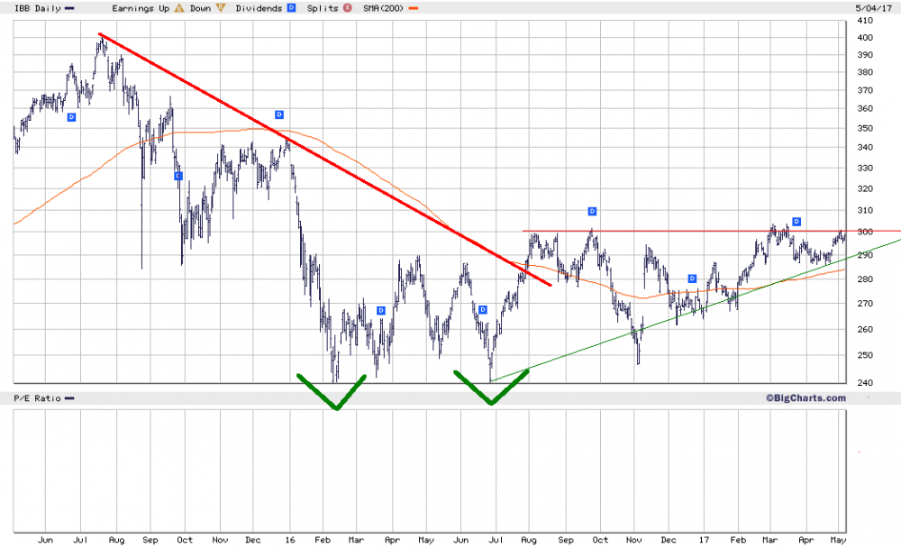This screenshot has width=901, height=548.
Task: Click the SMA(200) legend text
Action: click(384, 8)
